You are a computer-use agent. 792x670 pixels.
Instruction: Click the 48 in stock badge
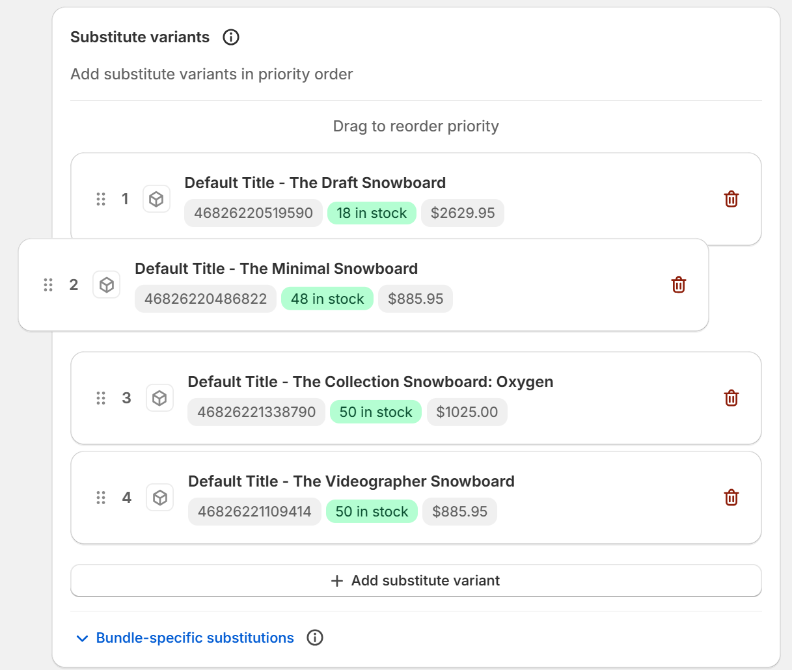click(327, 299)
